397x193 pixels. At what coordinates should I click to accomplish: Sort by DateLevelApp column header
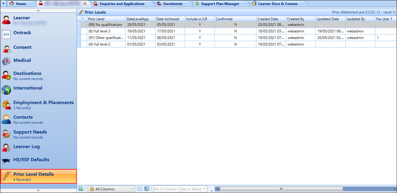point(140,19)
